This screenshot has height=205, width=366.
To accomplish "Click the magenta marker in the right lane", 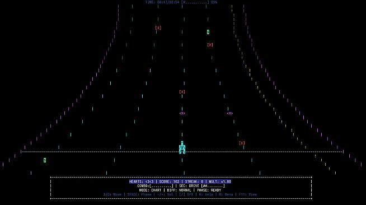I will (x=230, y=113).
